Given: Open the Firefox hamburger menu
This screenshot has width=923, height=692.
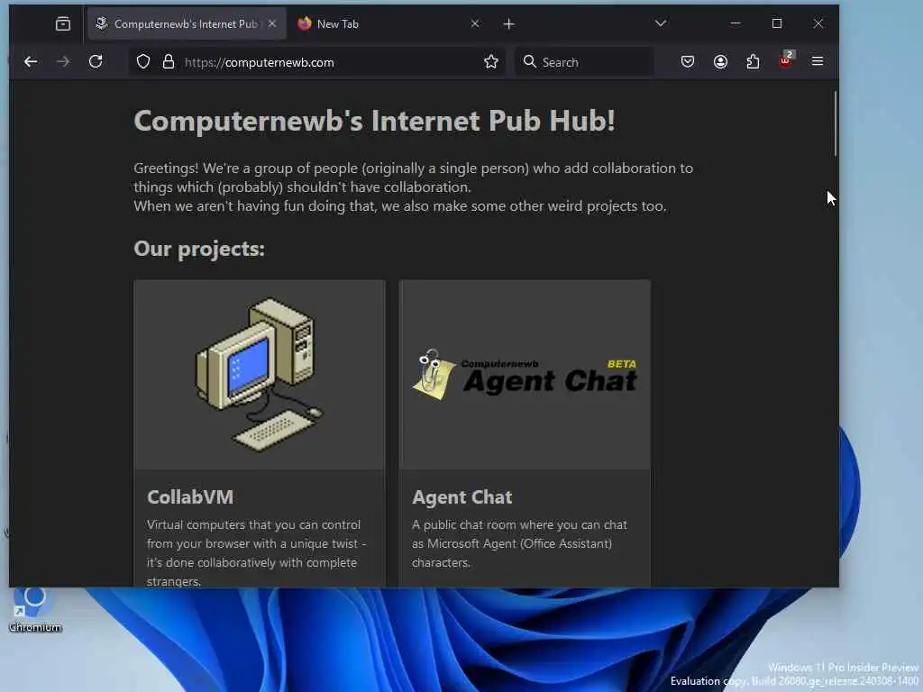Looking at the screenshot, I should (818, 61).
